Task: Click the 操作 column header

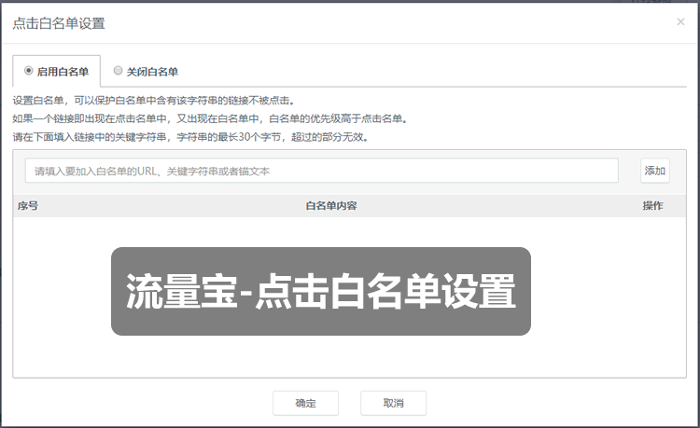Action: pyautogui.click(x=652, y=206)
